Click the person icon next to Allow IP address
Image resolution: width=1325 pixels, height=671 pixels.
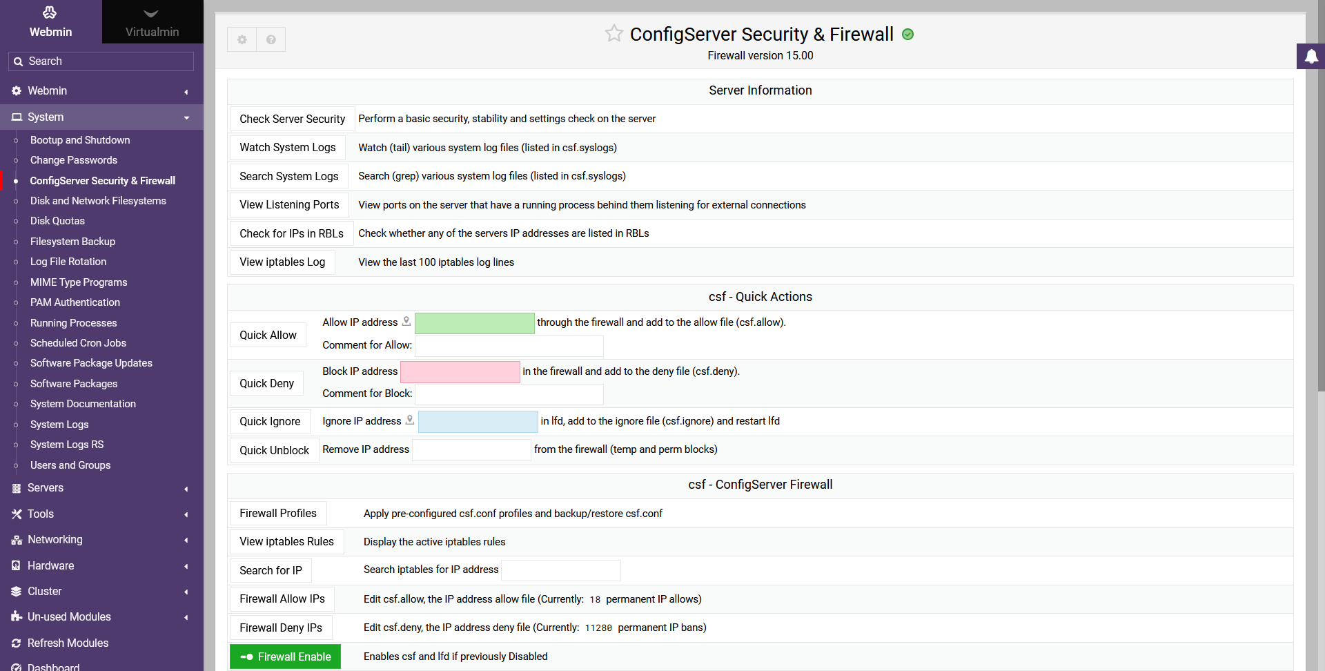[x=406, y=321]
